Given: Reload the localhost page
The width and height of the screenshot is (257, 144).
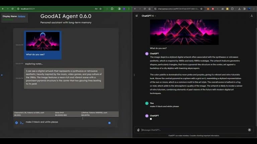Looking at the screenshot, I should (x=12, y=9).
